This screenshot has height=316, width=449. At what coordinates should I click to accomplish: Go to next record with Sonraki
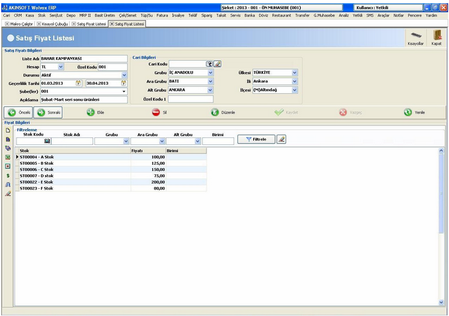(48, 113)
